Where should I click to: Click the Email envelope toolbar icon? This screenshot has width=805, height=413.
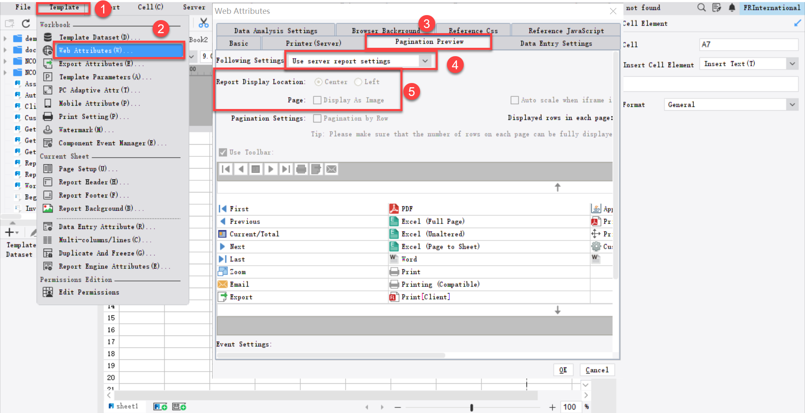pos(331,169)
